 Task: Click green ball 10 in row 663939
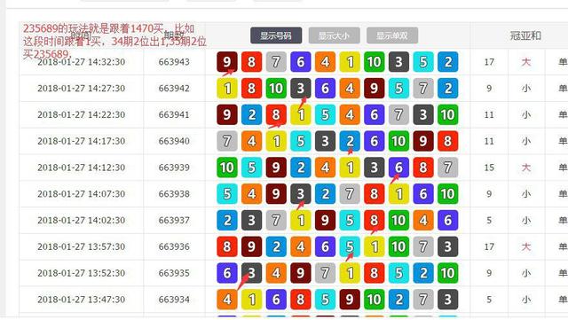227,168
